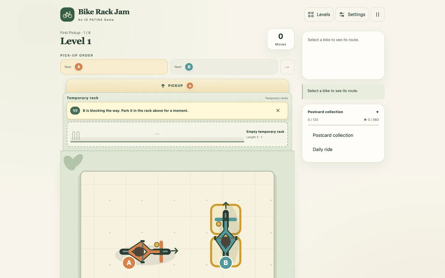Image resolution: width=445 pixels, height=278 pixels.
Task: Click the 'First Pickup · 1 / 6' text
Action: coord(75,33)
